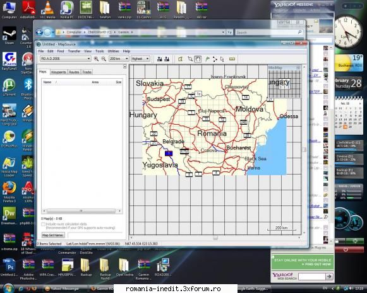Screen dimensions: 367x293
Task: Select the Zoom tool with dashed rectangle
Action: point(190,59)
